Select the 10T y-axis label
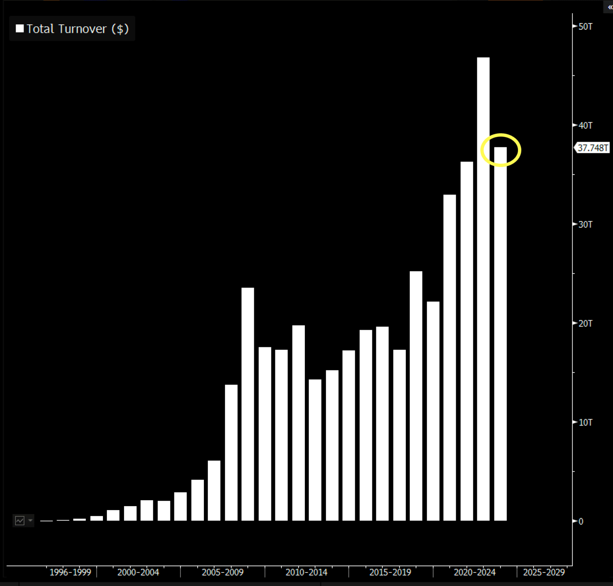The image size is (613, 586). [x=585, y=422]
